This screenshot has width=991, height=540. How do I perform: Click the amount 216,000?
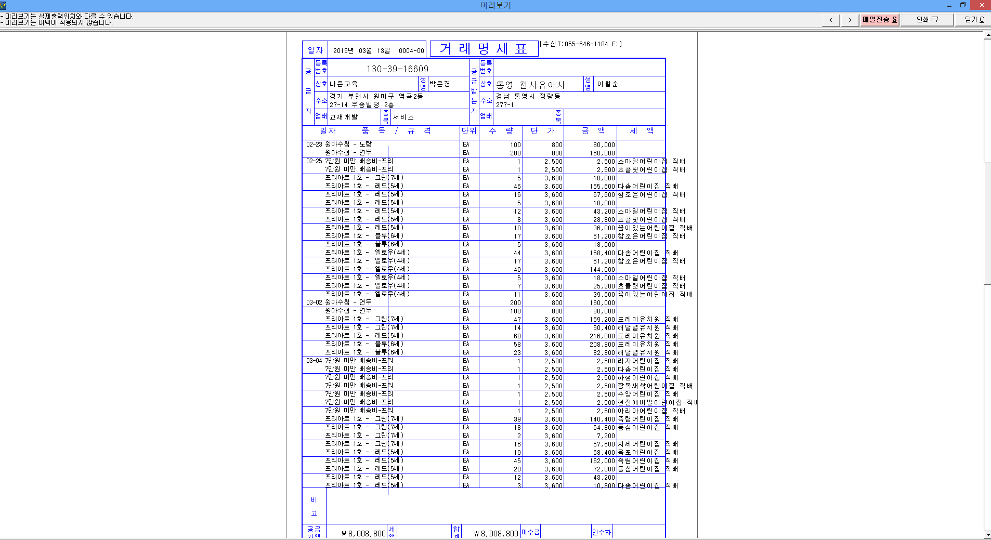pyautogui.click(x=602, y=336)
